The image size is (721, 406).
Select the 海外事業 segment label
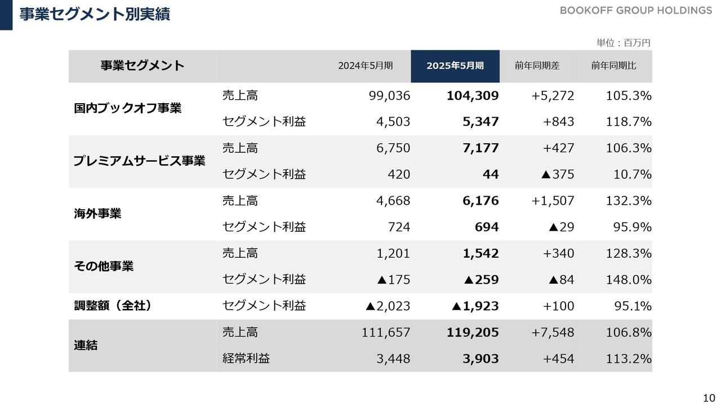tap(97, 214)
